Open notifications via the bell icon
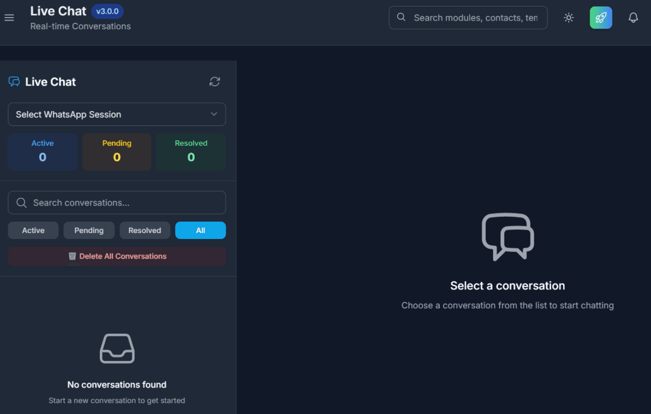This screenshot has height=414, width=651. pos(633,17)
